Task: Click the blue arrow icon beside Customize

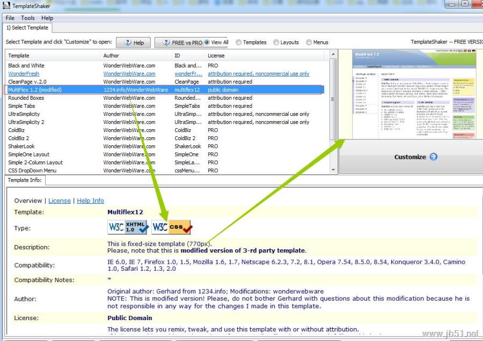Action: click(x=434, y=157)
